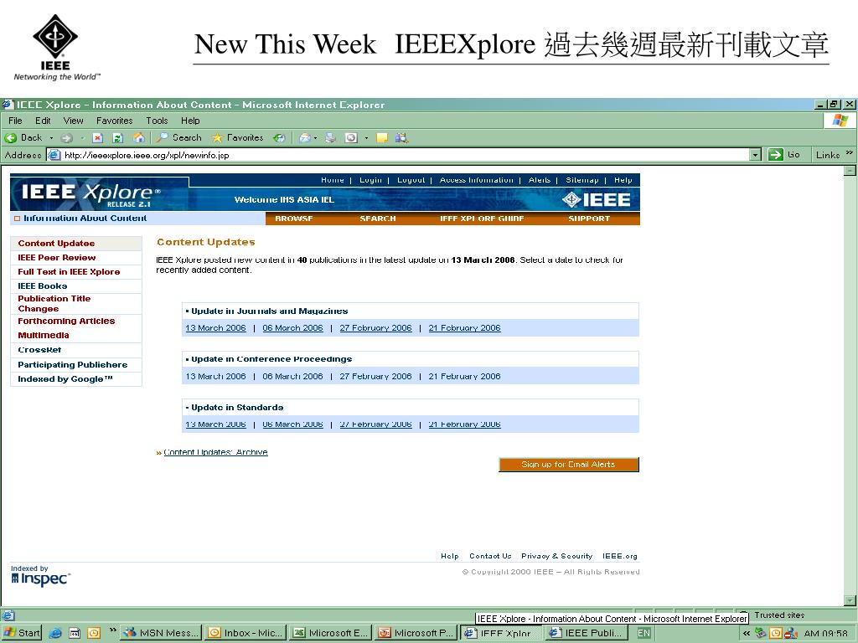Stop page loading with the Stop icon
The image size is (858, 643).
coord(97,138)
